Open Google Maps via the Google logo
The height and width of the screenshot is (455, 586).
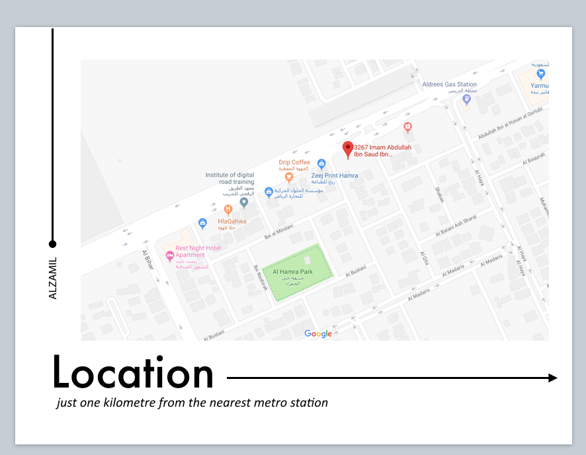coord(318,333)
